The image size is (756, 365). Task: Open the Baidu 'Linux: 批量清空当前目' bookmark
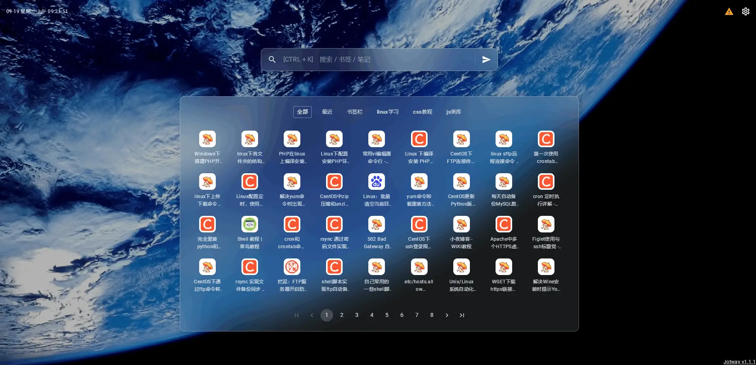pyautogui.click(x=377, y=182)
